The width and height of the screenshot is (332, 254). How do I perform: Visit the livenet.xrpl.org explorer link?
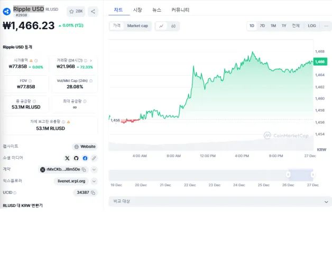tap(71, 182)
